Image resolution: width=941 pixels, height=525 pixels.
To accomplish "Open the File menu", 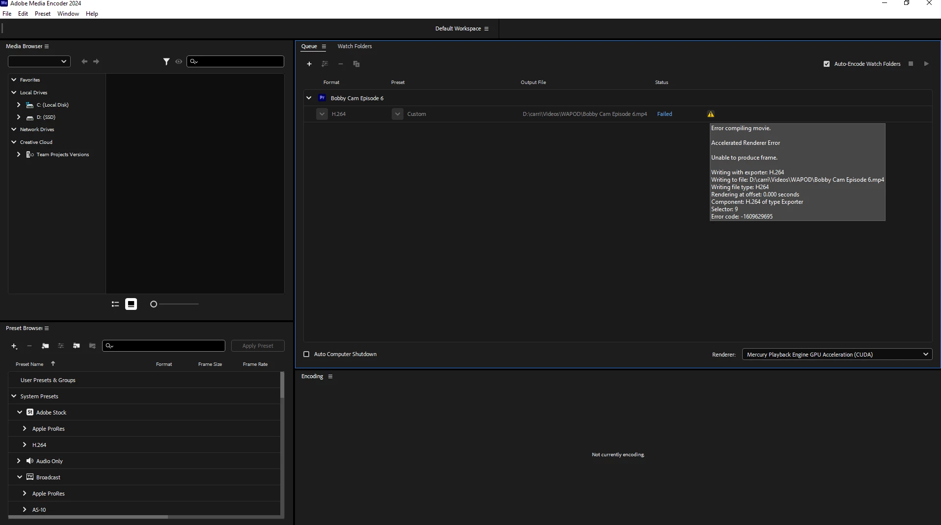I will pyautogui.click(x=7, y=14).
